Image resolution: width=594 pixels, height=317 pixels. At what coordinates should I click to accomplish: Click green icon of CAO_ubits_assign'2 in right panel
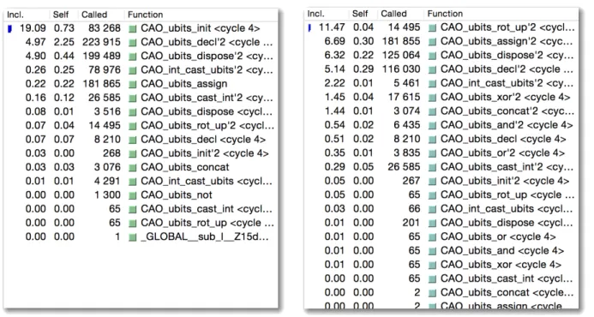tap(432, 42)
